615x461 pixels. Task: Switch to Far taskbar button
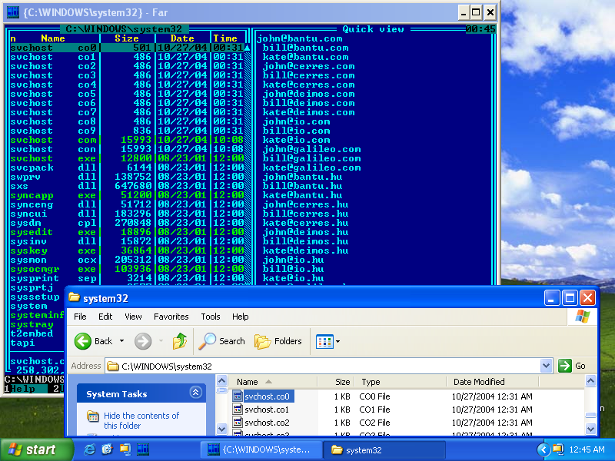[261, 449]
